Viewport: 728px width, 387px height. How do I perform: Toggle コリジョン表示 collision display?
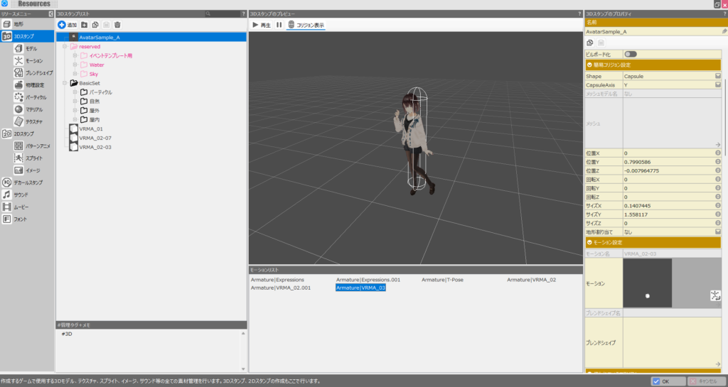point(306,25)
